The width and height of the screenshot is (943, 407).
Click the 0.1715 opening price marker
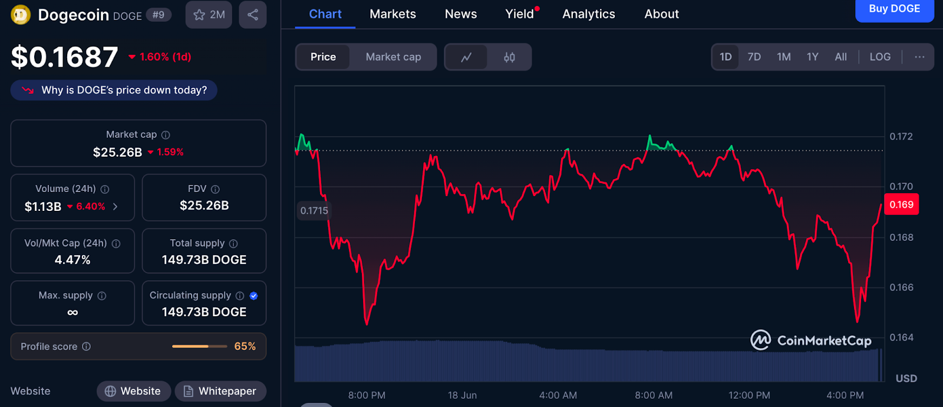click(x=314, y=211)
